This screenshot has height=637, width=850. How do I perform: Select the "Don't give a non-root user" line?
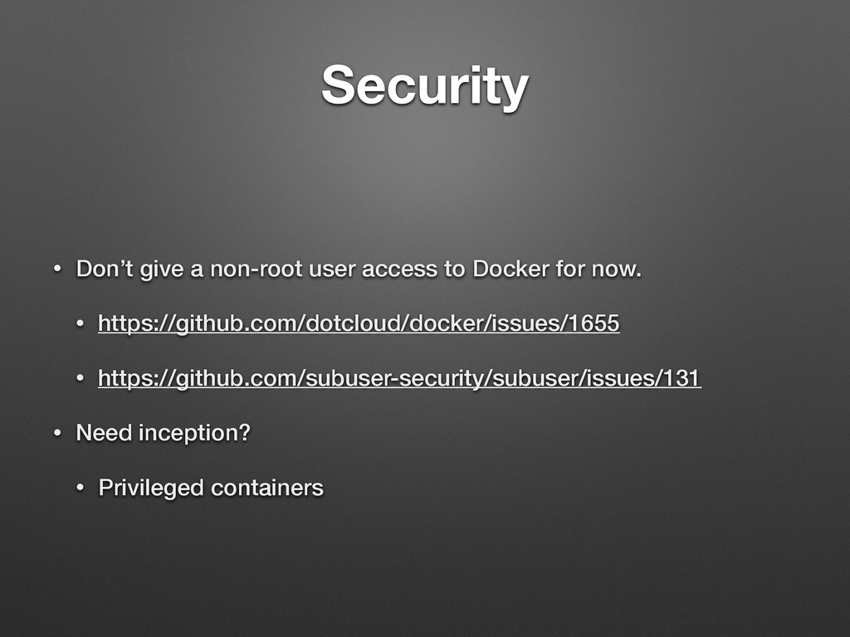point(359,270)
